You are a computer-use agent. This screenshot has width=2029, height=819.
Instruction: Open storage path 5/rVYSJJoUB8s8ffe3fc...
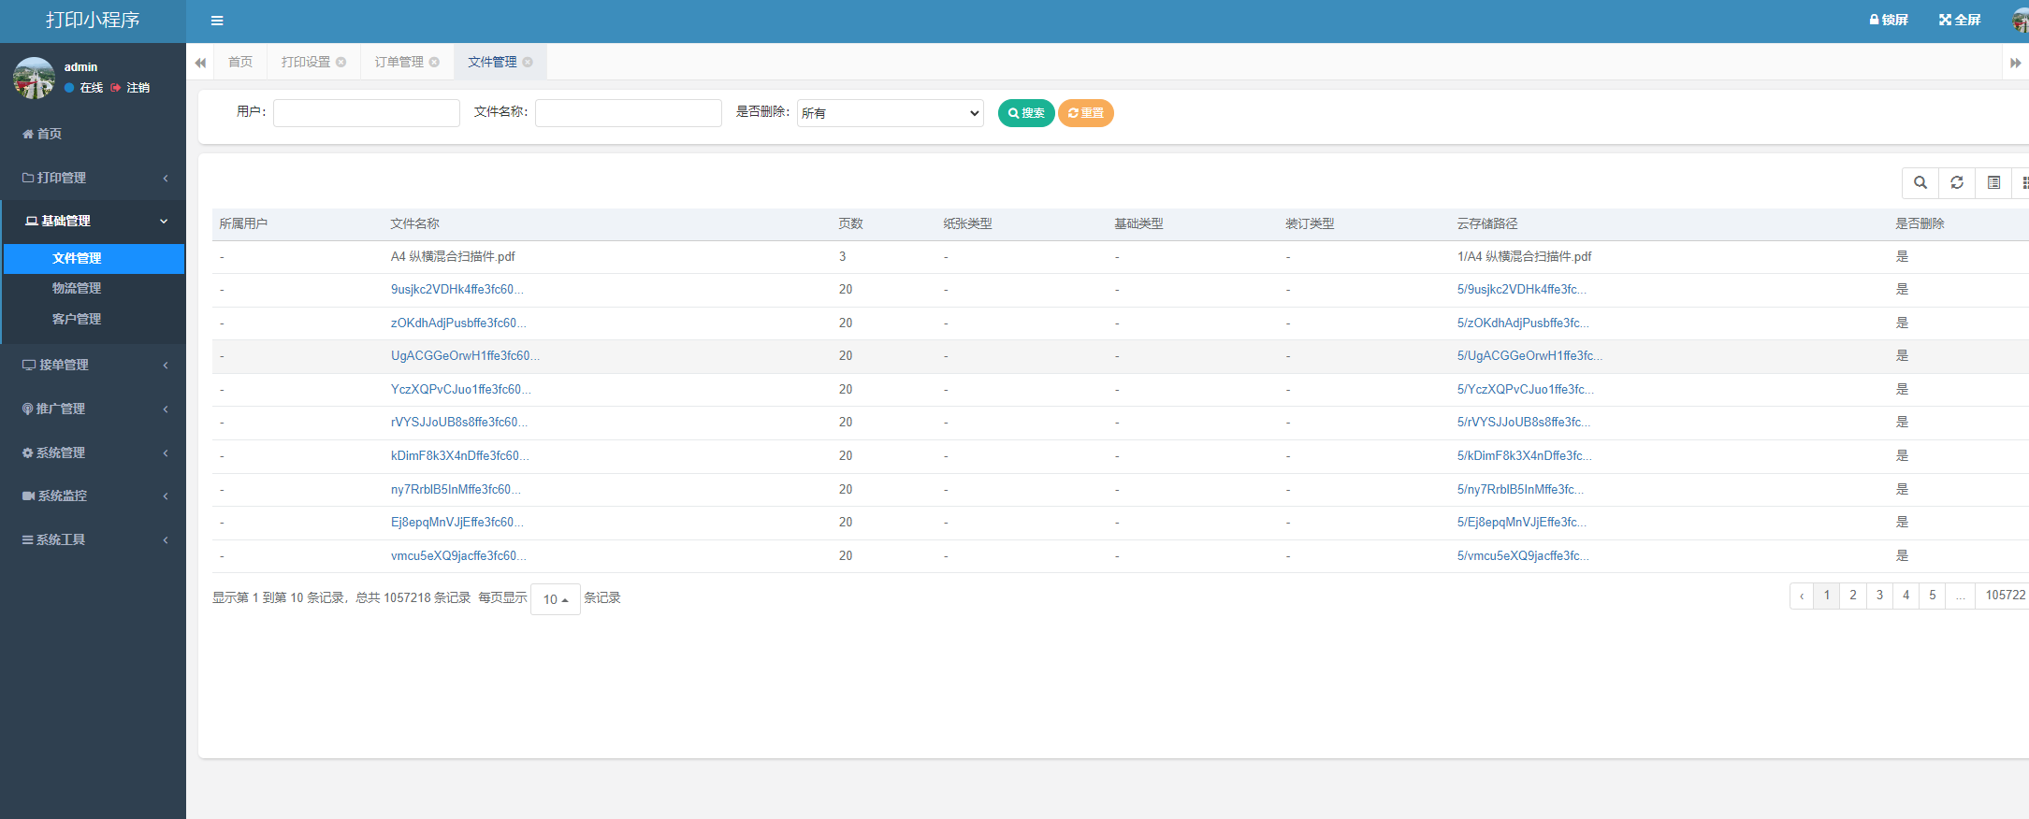tap(1523, 423)
